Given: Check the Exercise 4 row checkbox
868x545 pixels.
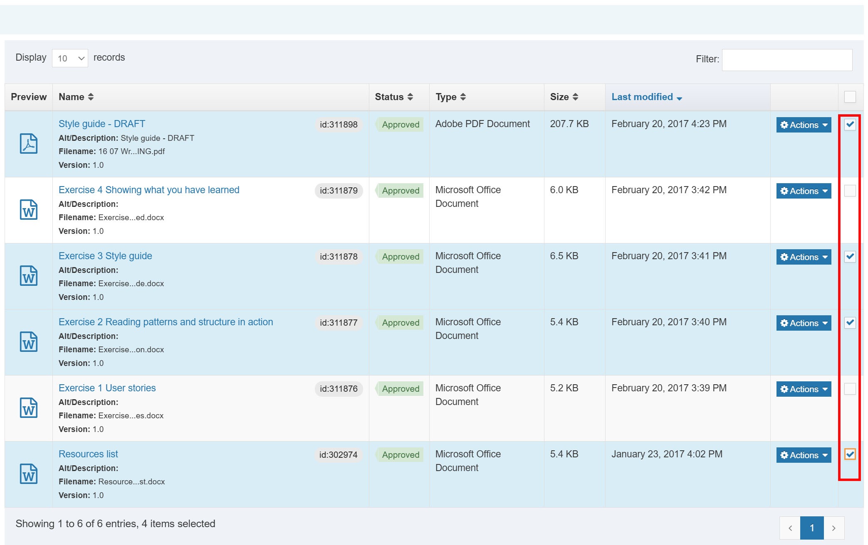Looking at the screenshot, I should click(x=850, y=191).
